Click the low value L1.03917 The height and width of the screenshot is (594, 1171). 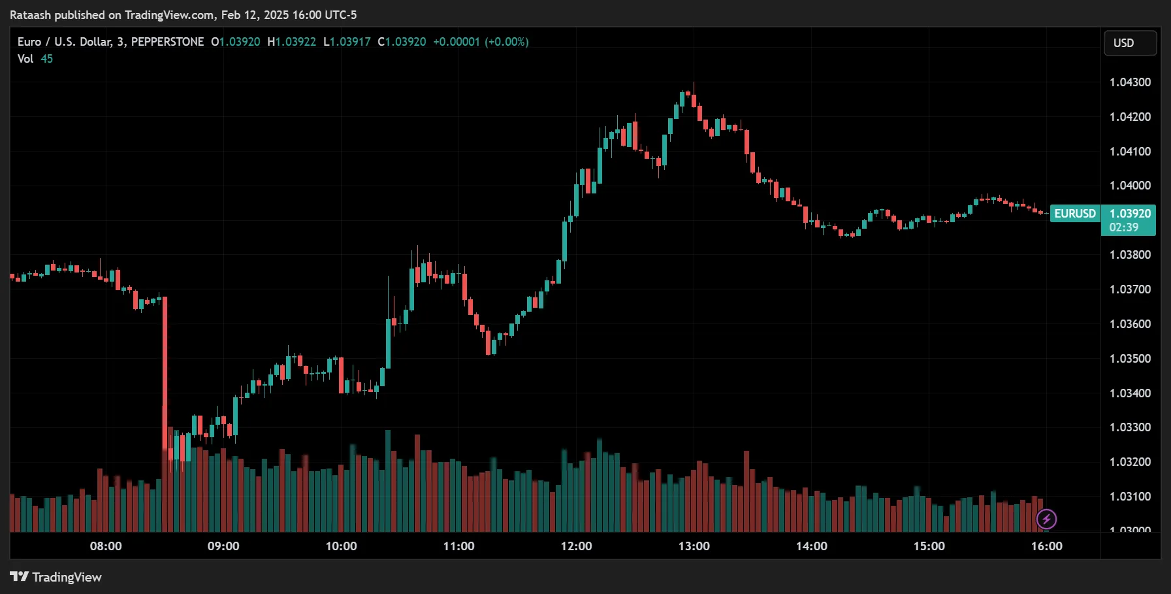click(x=345, y=41)
